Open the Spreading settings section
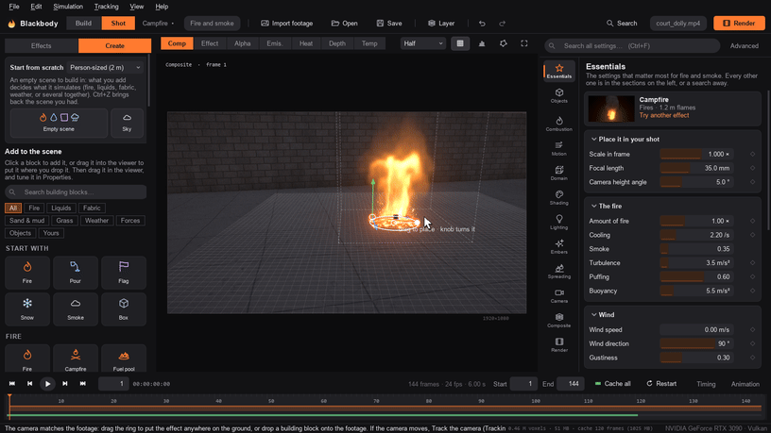 [559, 272]
